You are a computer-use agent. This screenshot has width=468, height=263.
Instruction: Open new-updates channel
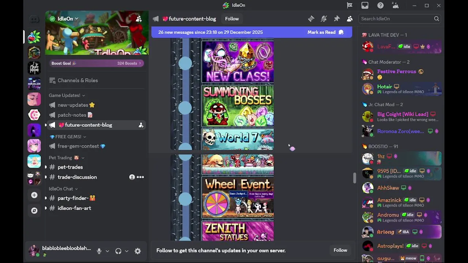97,105
